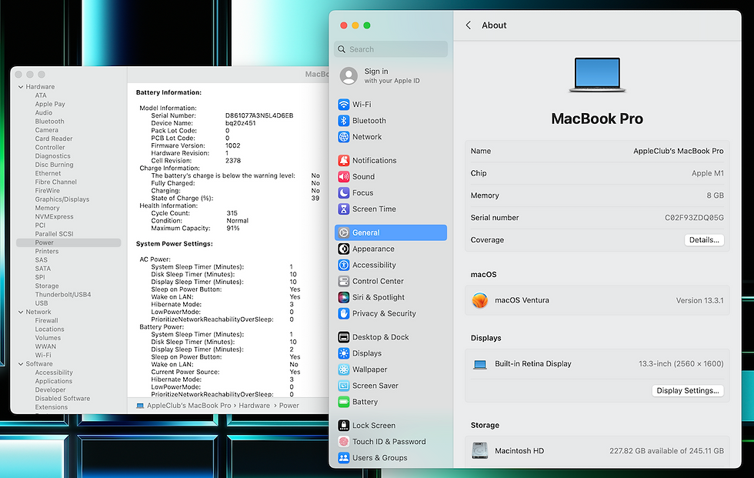Screen dimensions: 754x478
Task: Open the Battery icon in sidebar
Action: point(343,402)
